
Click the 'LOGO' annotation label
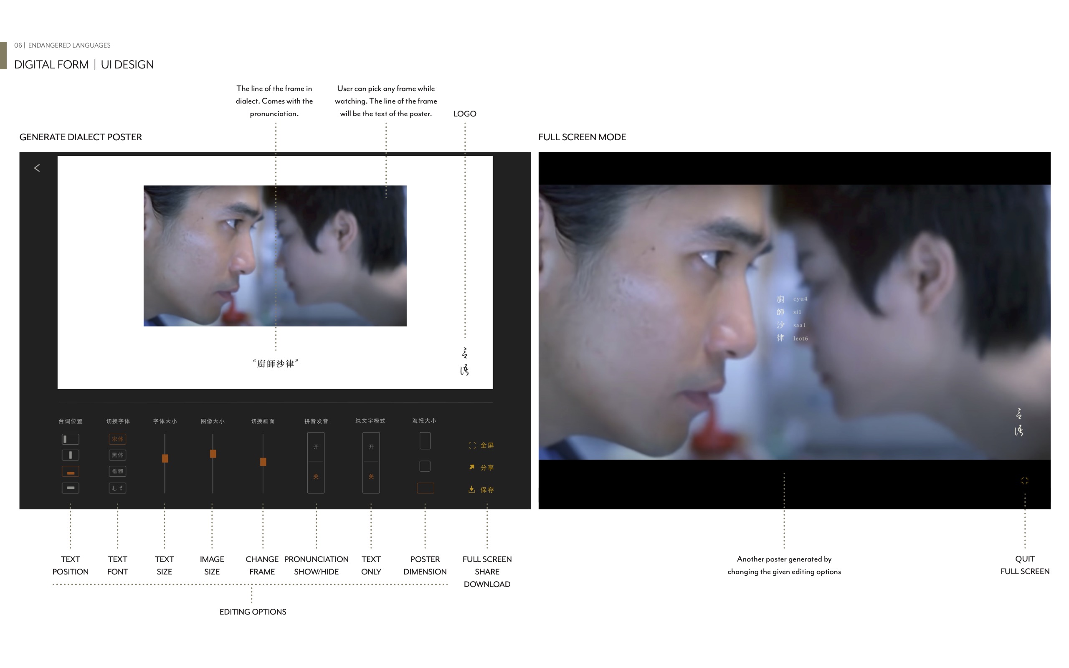coord(465,114)
